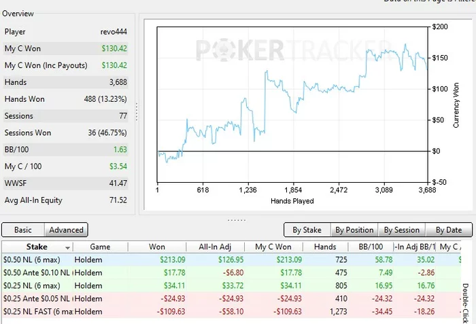Select the $0.50 Ante $0.10 NL row
This screenshot has width=476, height=324.
(x=231, y=273)
